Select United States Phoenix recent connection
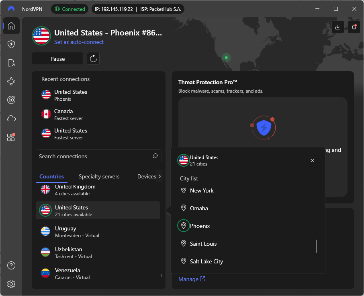 pos(98,95)
